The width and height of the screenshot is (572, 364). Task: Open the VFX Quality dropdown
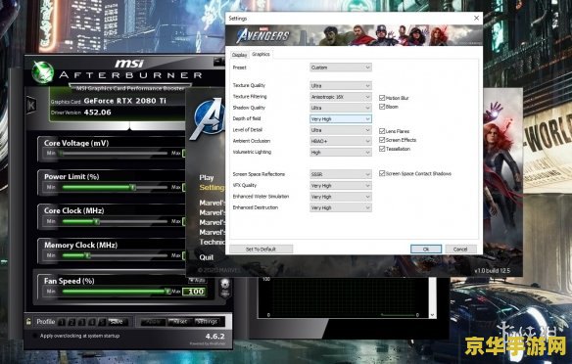click(341, 186)
